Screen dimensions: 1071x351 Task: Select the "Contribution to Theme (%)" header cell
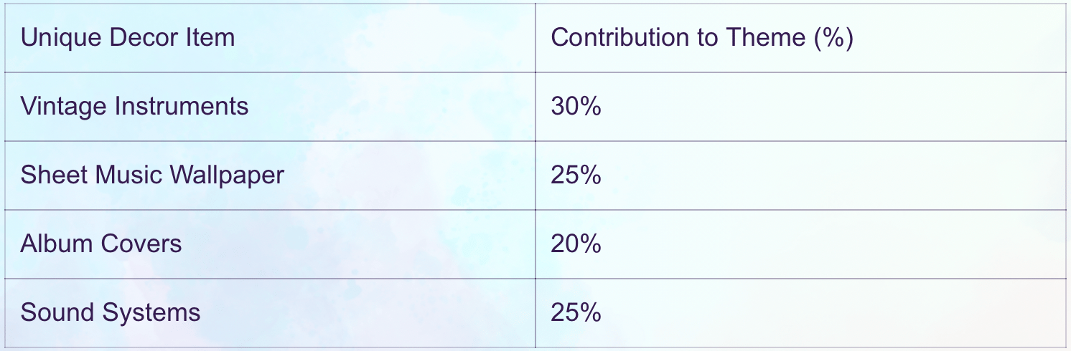tap(701, 37)
